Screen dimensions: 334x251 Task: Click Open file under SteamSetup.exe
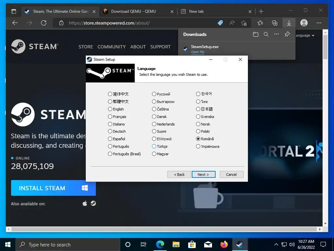[x=197, y=52]
